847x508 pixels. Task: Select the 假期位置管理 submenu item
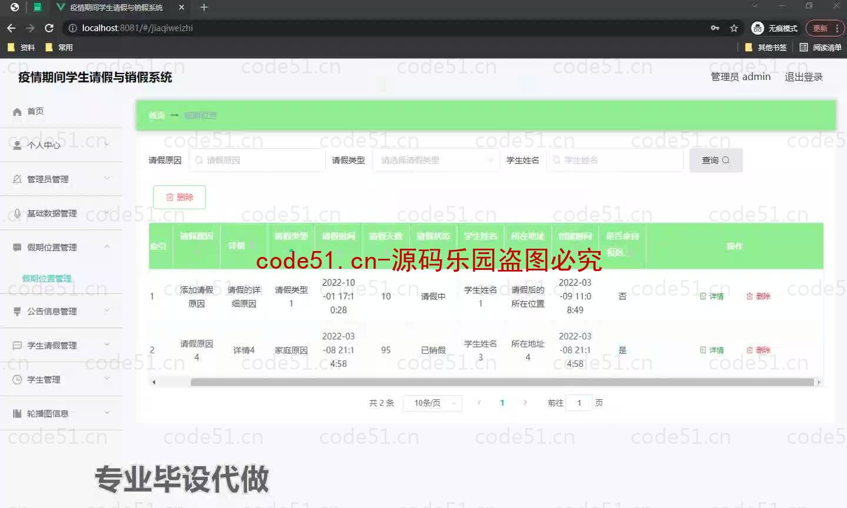[47, 278]
